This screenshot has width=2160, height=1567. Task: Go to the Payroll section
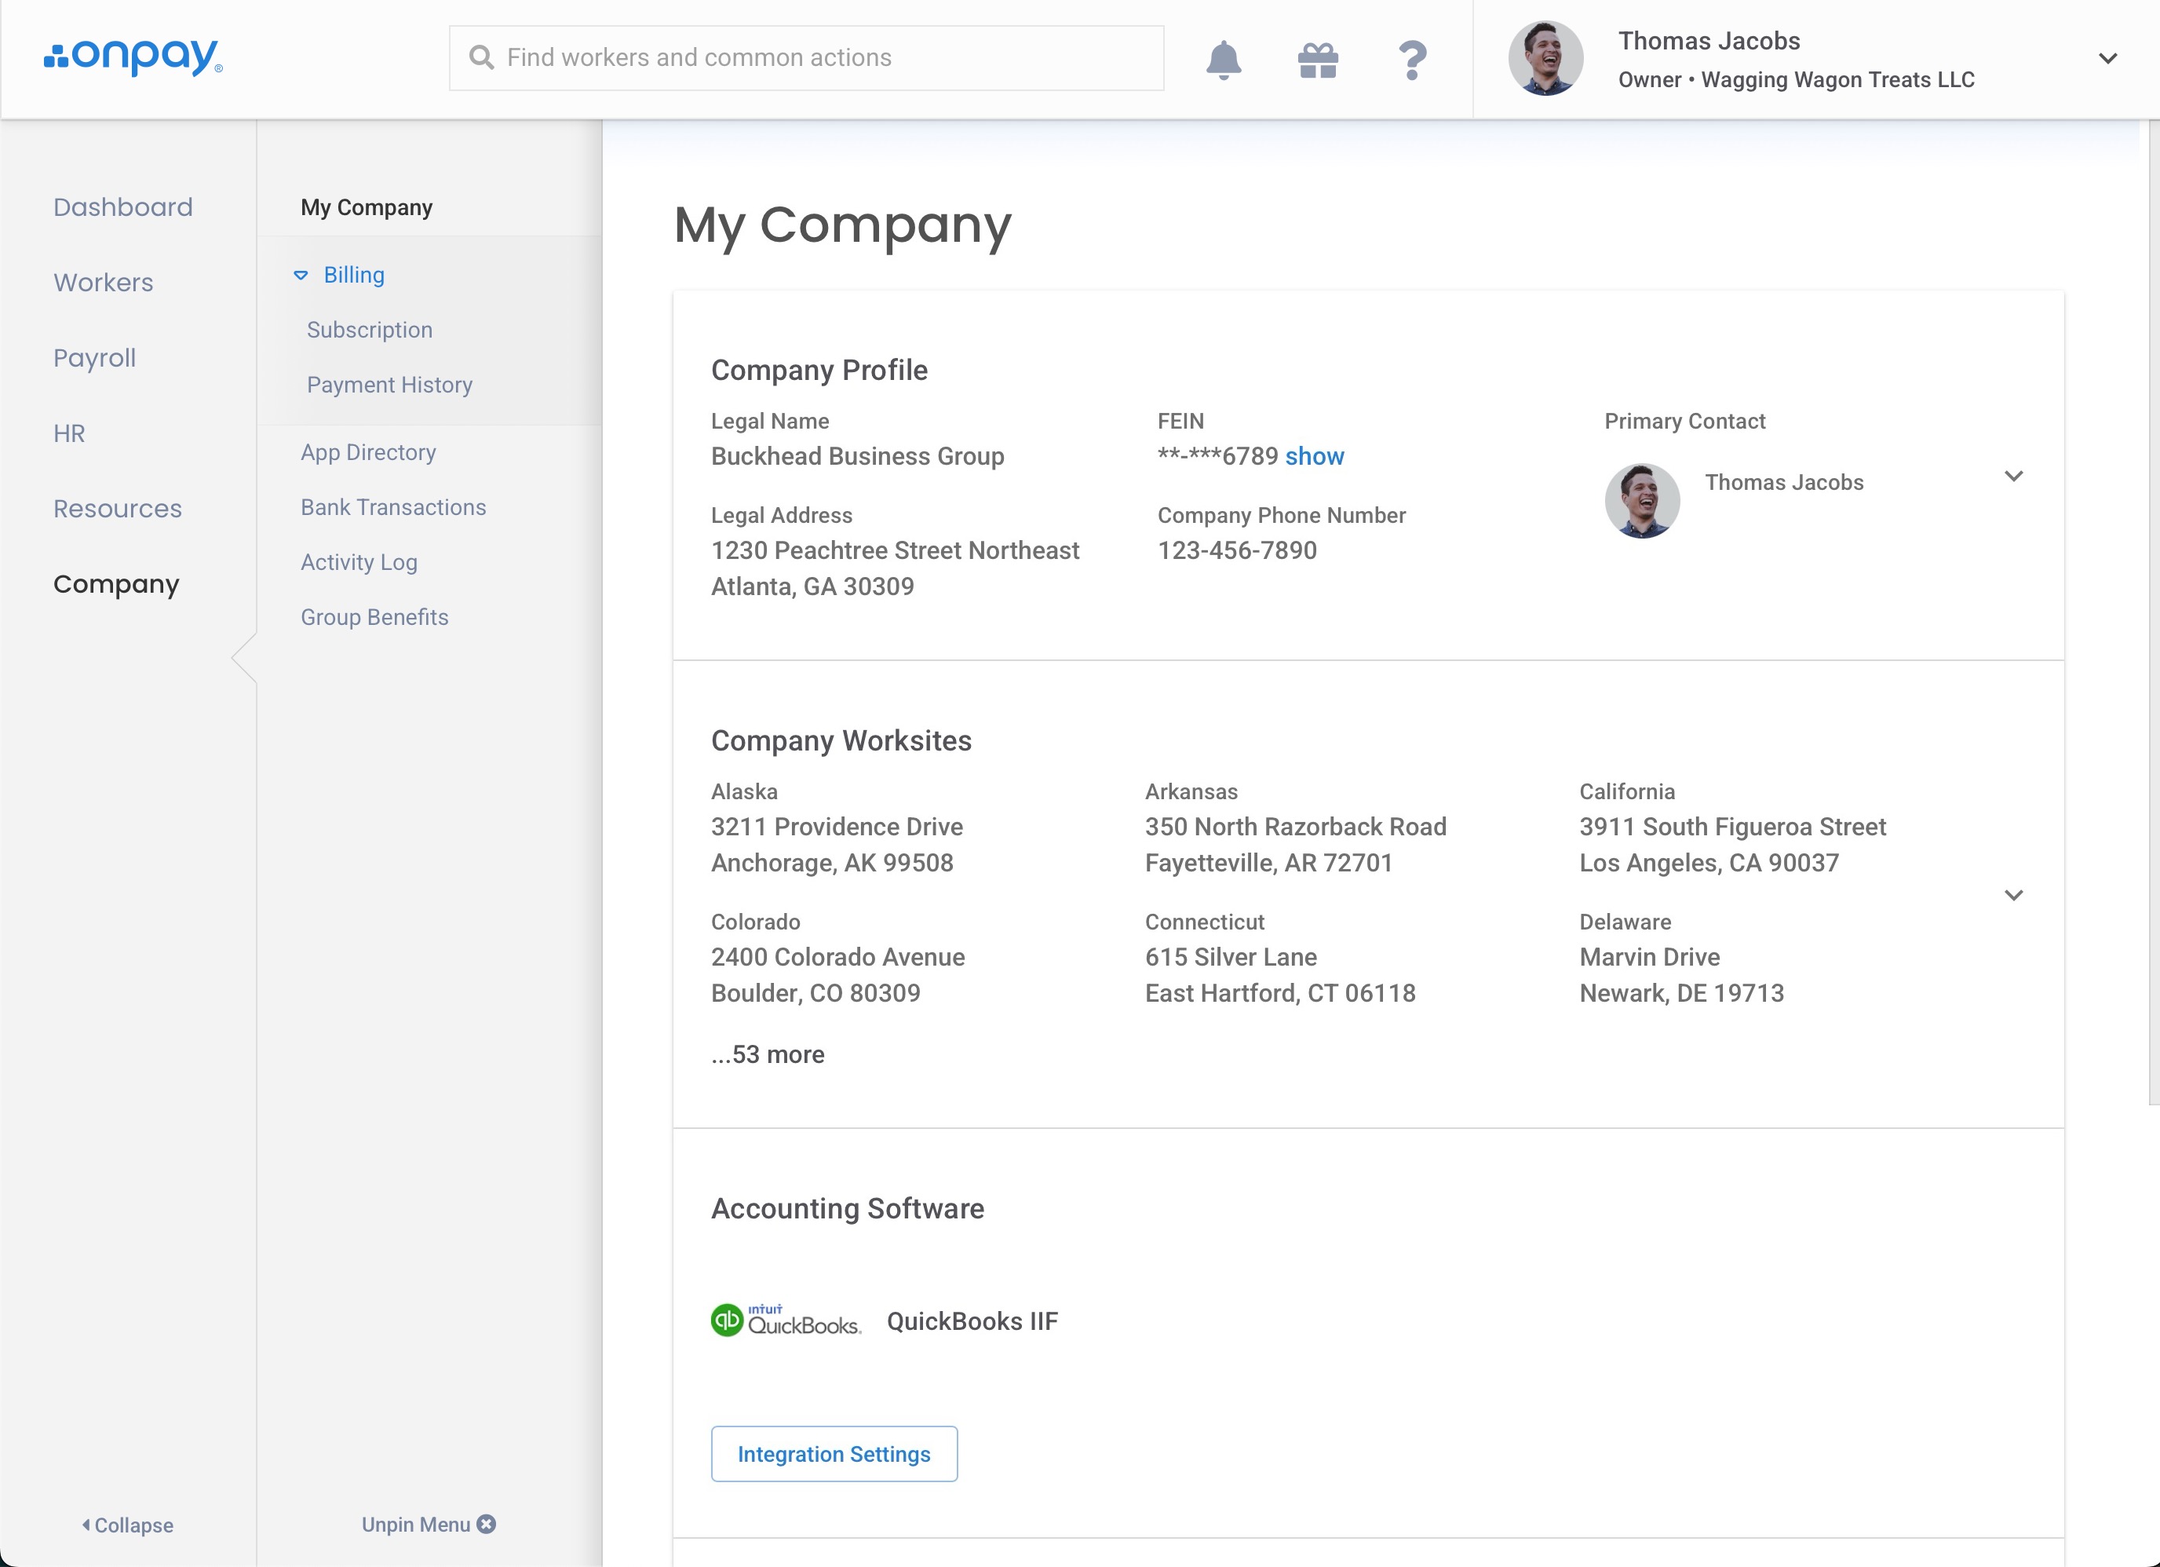point(94,358)
